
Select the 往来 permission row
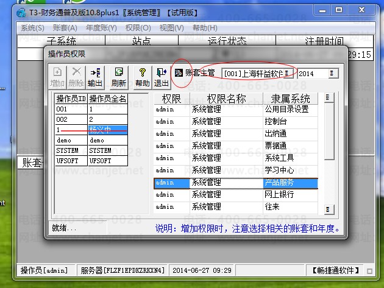[236, 207]
